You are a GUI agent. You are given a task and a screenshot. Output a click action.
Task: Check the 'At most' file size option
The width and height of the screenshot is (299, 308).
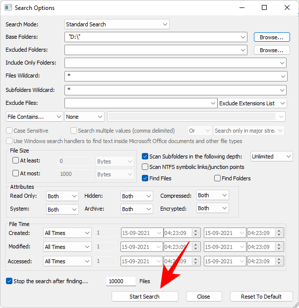16,174
